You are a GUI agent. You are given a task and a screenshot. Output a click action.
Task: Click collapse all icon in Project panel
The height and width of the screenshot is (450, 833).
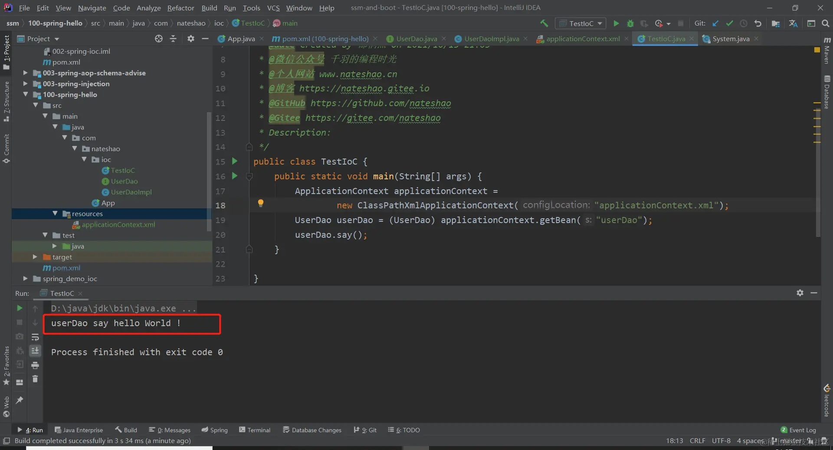click(x=173, y=39)
